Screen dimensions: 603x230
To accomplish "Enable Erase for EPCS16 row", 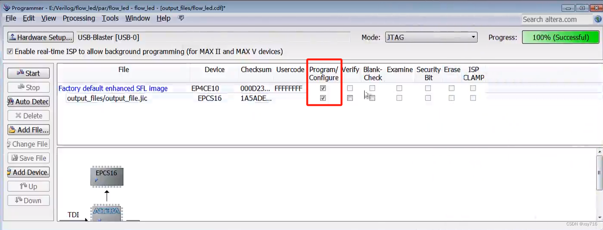I will 452,98.
